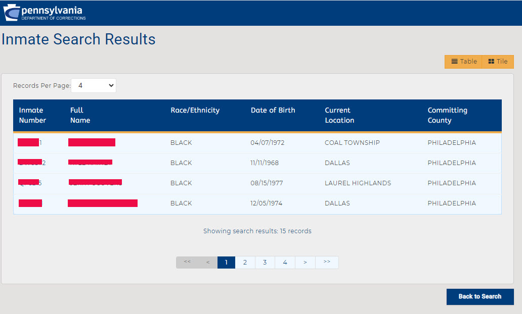Jump to the last page arrow
This screenshot has height=314, width=522.
coord(327,263)
